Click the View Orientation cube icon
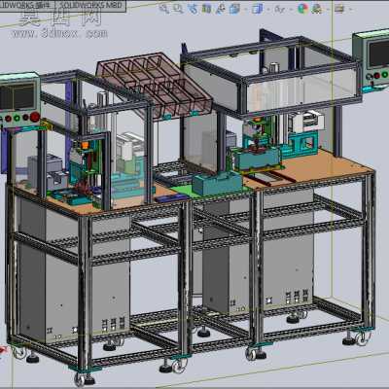This screenshot has height=389, width=389. pyautogui.click(x=234, y=9)
